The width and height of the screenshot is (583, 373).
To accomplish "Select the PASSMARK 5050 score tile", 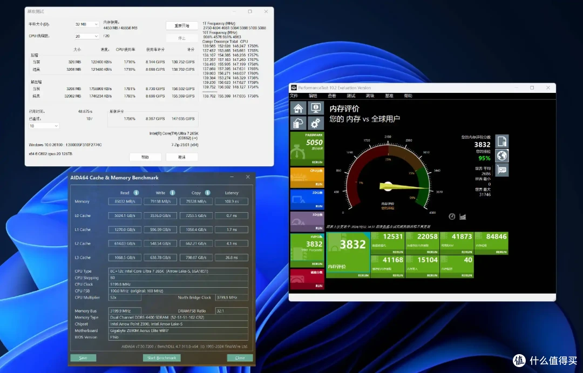I will [307, 149].
